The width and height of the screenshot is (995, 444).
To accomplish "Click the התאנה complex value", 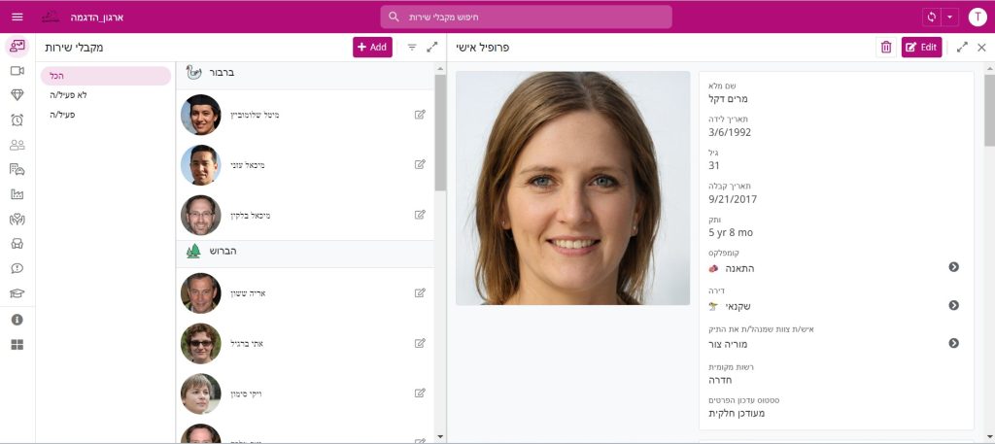I will tap(739, 268).
